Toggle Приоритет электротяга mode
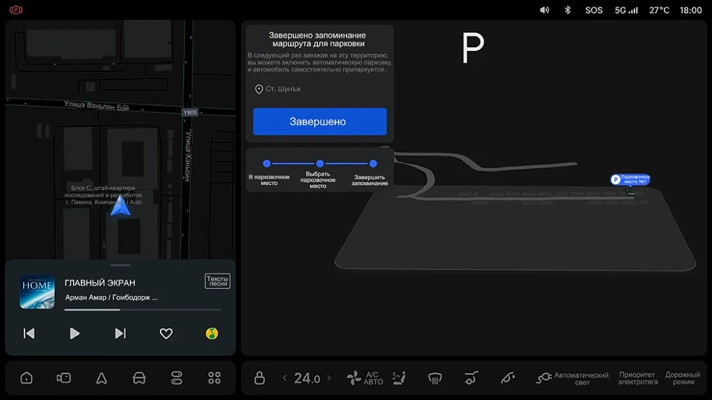Image resolution: width=712 pixels, height=400 pixels. pyautogui.click(x=637, y=378)
